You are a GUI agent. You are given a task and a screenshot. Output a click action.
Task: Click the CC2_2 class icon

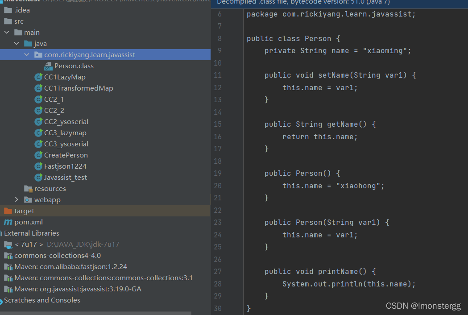tap(38, 111)
